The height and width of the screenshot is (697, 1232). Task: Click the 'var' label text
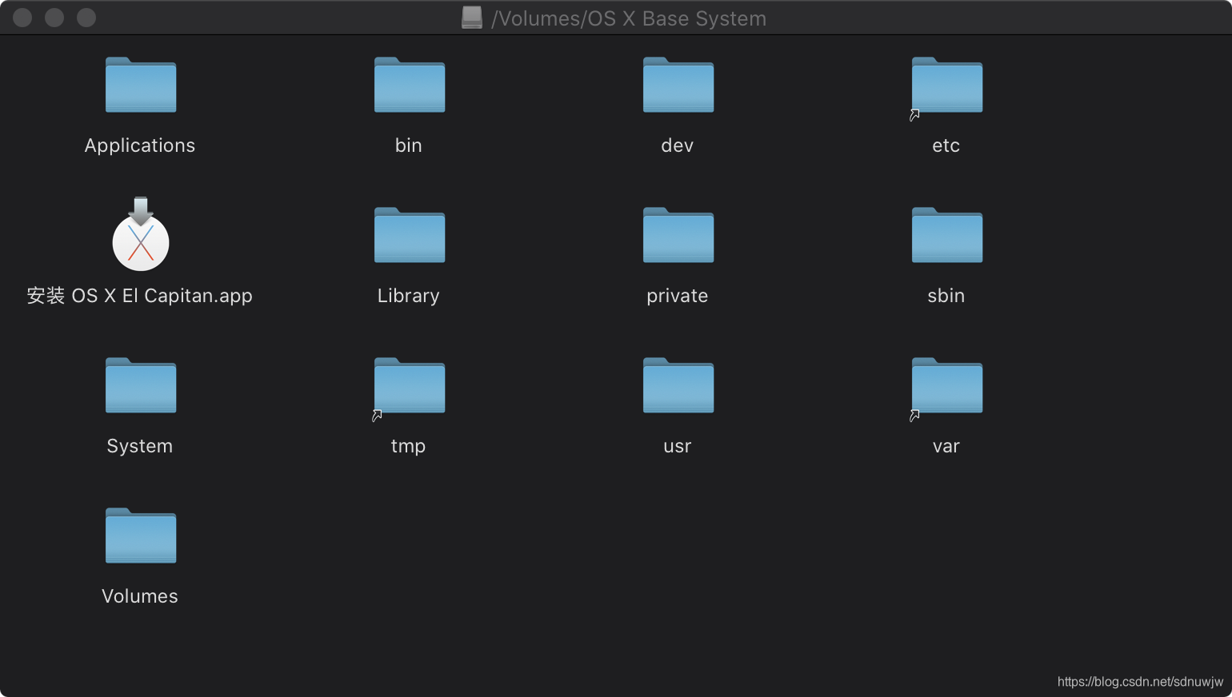tap(946, 446)
